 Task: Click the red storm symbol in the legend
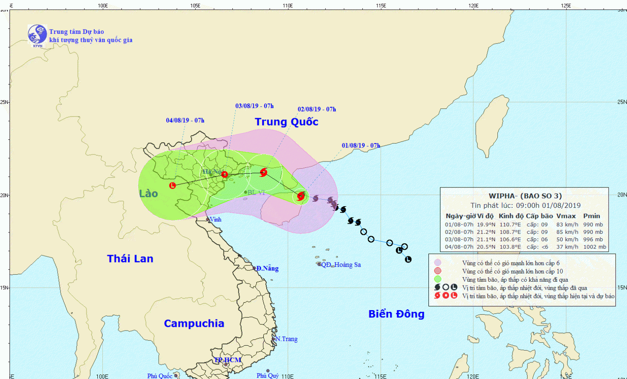click(437, 296)
